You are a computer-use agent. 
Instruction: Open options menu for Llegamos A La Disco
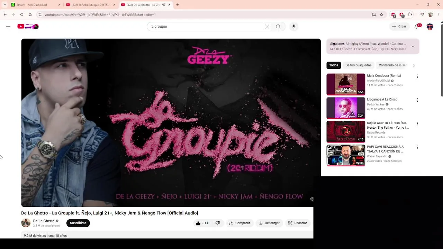[417, 100]
